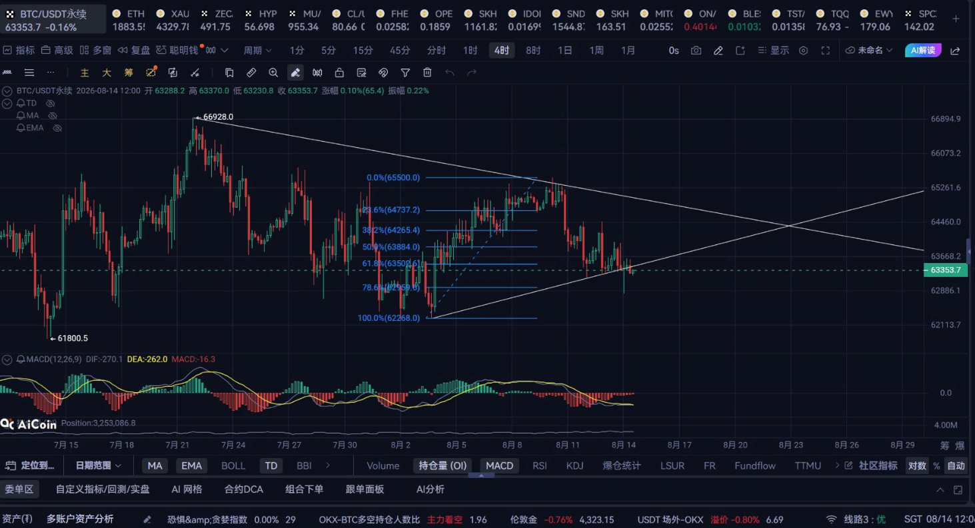This screenshot has width=975, height=528.
Task: Toggle visibility eye for the EMA indicator
Action: point(57,128)
